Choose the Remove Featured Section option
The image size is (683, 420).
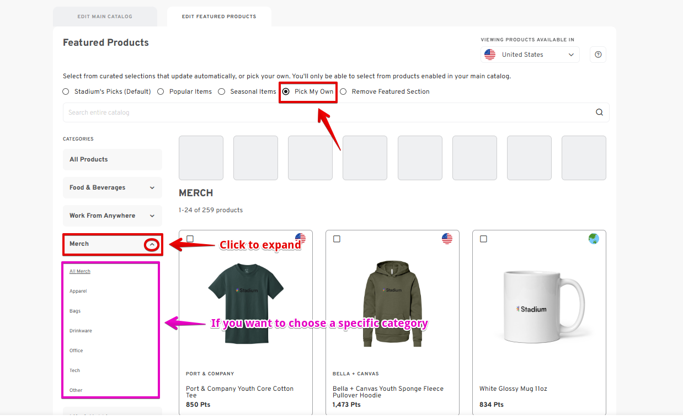click(x=343, y=91)
